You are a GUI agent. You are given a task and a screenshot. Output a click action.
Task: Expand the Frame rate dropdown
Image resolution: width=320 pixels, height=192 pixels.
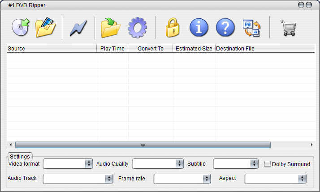click(x=206, y=179)
